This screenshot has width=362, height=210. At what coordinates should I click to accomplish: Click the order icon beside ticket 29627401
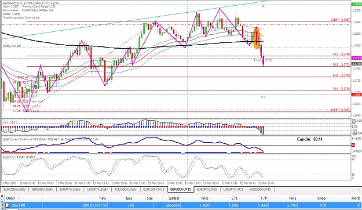pyautogui.click(x=8, y=205)
